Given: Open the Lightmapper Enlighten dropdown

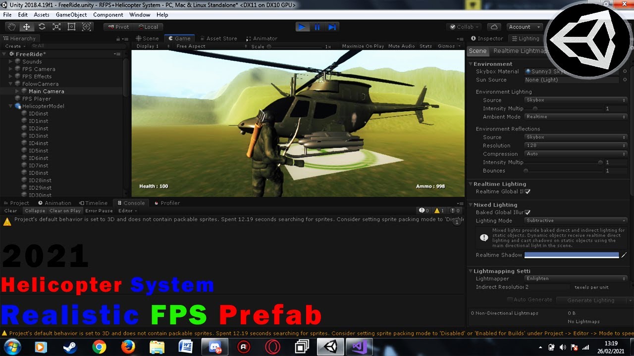Looking at the screenshot, I should tap(576, 278).
